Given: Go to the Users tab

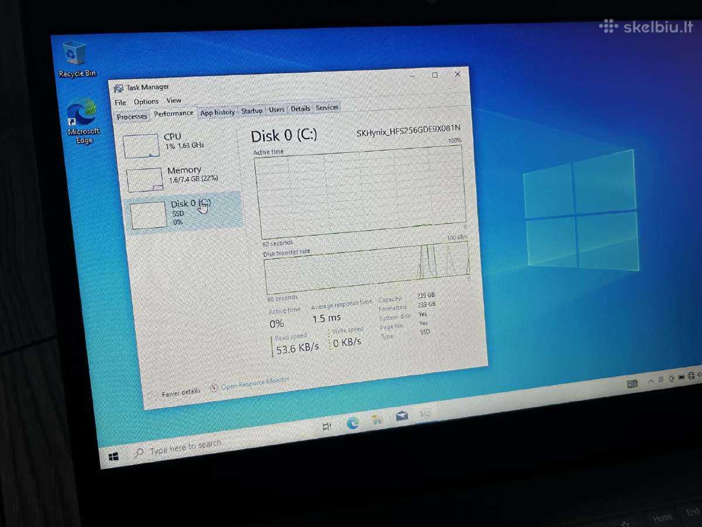Looking at the screenshot, I should [277, 109].
